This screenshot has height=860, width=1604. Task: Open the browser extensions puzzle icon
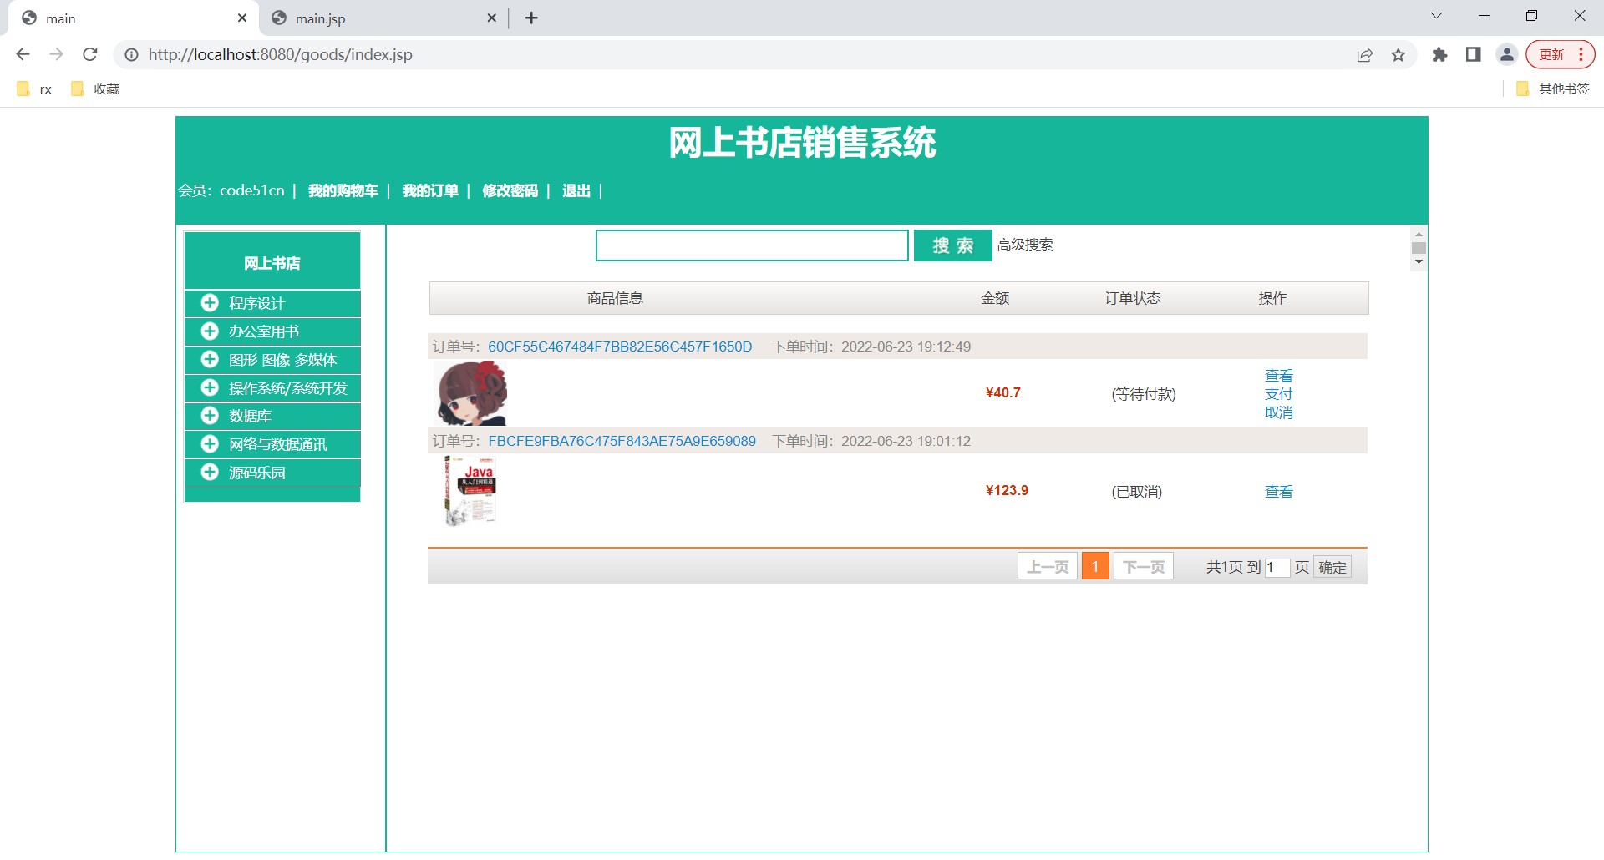point(1439,55)
